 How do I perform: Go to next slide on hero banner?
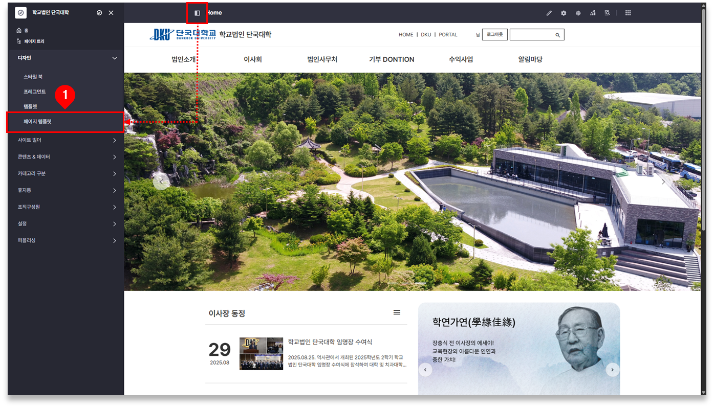pyautogui.click(x=663, y=182)
